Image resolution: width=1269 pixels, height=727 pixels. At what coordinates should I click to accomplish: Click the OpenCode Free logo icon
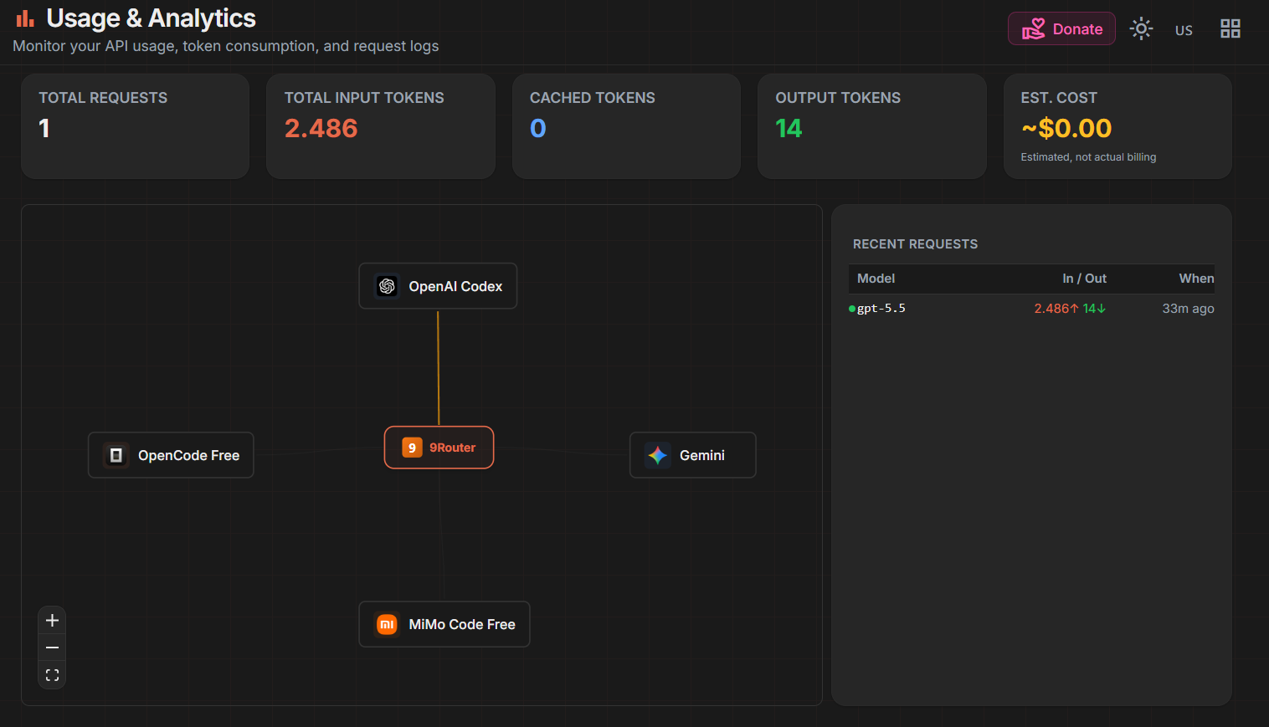click(116, 455)
